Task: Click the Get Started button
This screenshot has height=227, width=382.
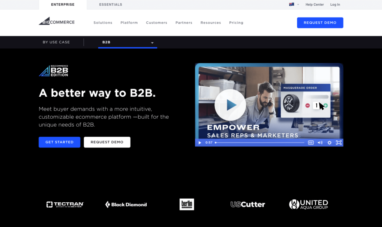Action: point(59,142)
